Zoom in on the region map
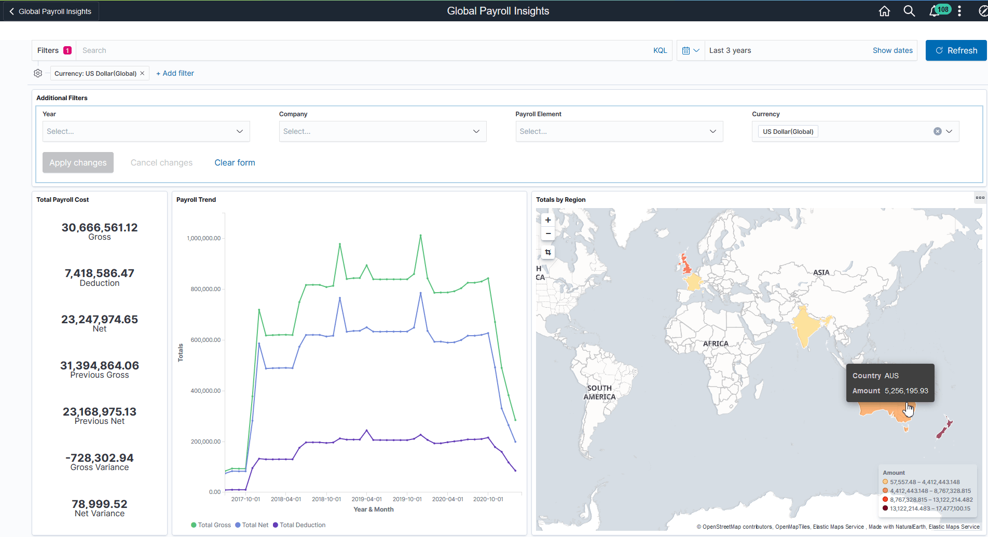Image resolution: width=988 pixels, height=537 pixels. click(548, 220)
